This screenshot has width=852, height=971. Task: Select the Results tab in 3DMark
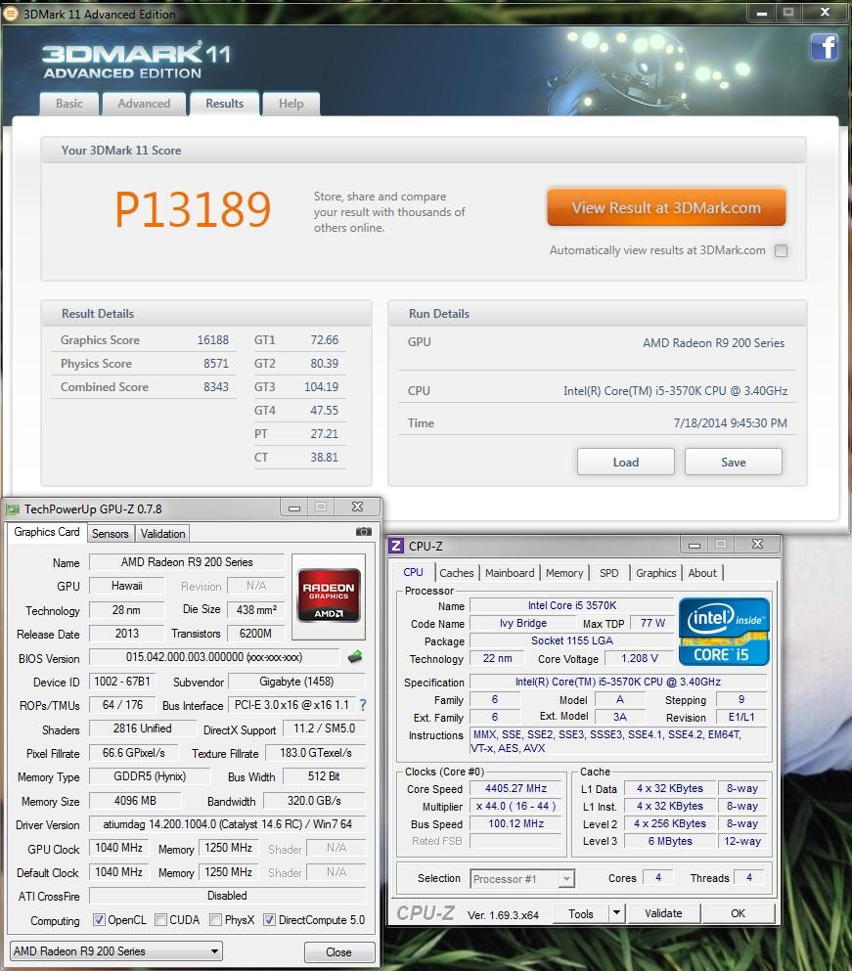tap(224, 104)
